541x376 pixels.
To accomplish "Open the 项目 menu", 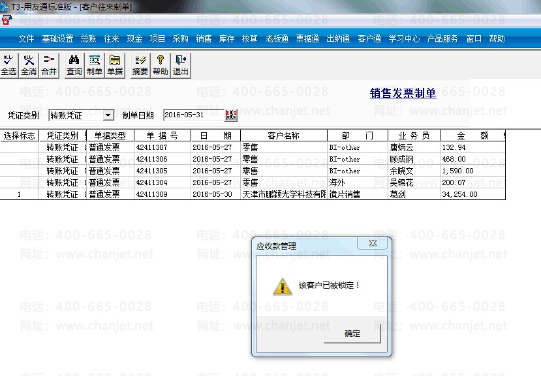I will [x=157, y=38].
